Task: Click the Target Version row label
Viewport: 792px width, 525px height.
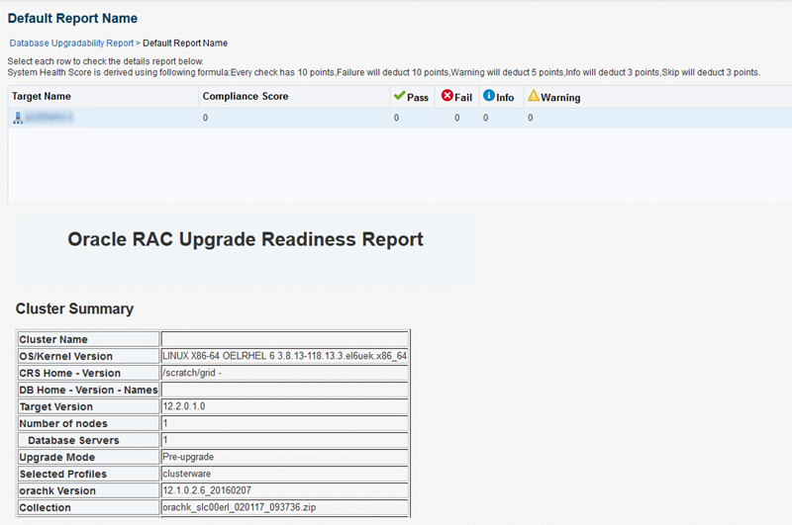Action: point(89,406)
